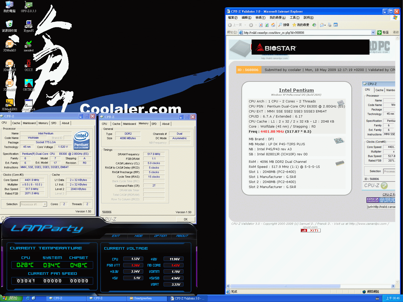This screenshot has height=302, width=403.
Task: Open the IE File menu (檔案)
Action: point(232,18)
